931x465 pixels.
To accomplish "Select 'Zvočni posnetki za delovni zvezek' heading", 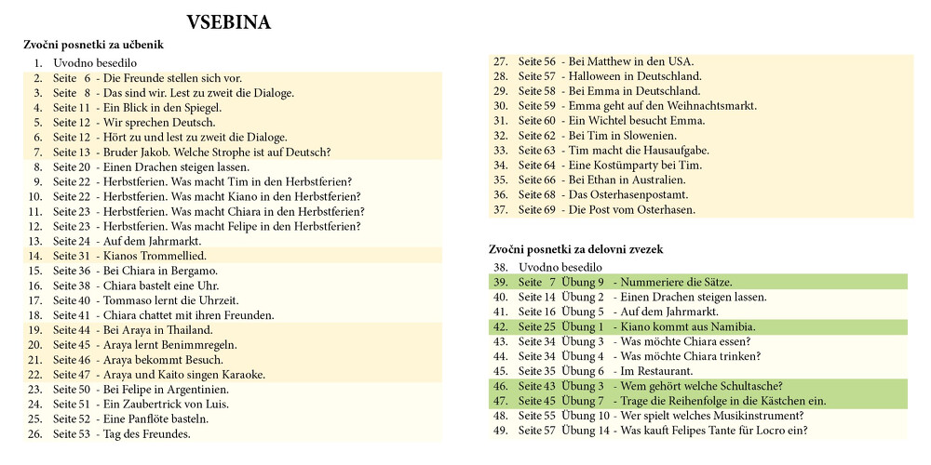I will click(576, 249).
